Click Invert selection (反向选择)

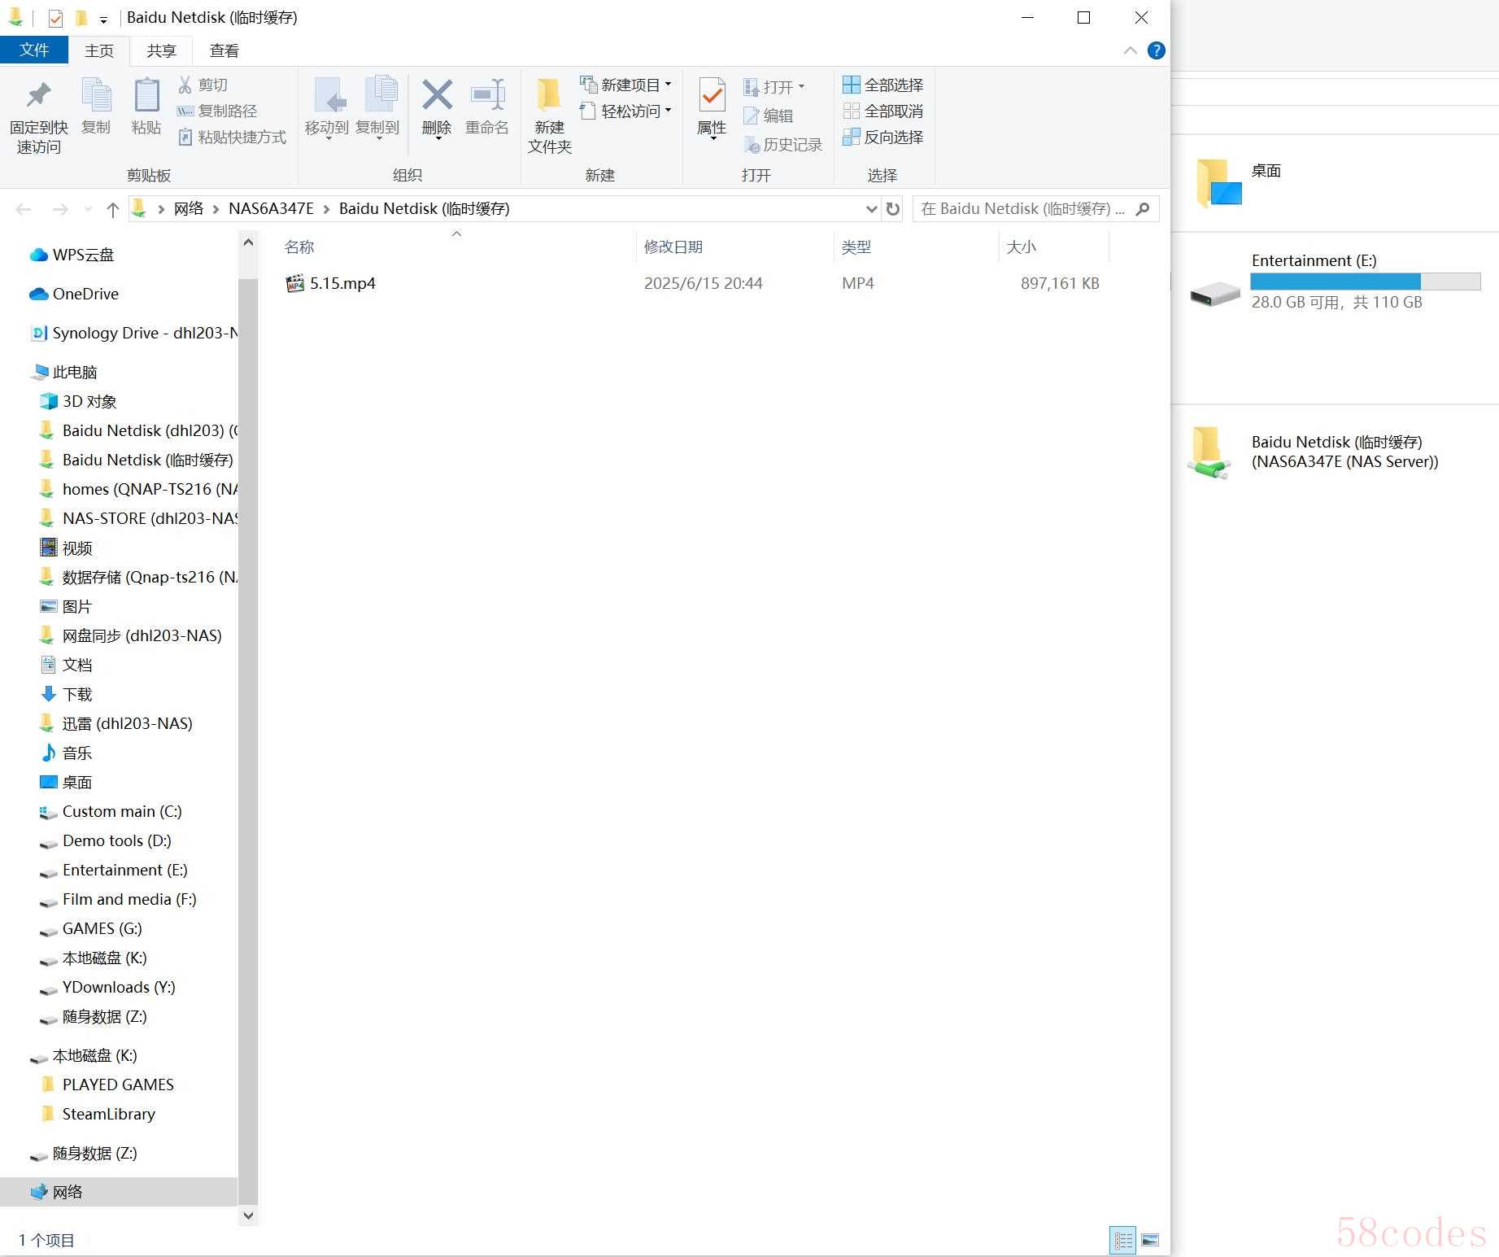click(883, 137)
